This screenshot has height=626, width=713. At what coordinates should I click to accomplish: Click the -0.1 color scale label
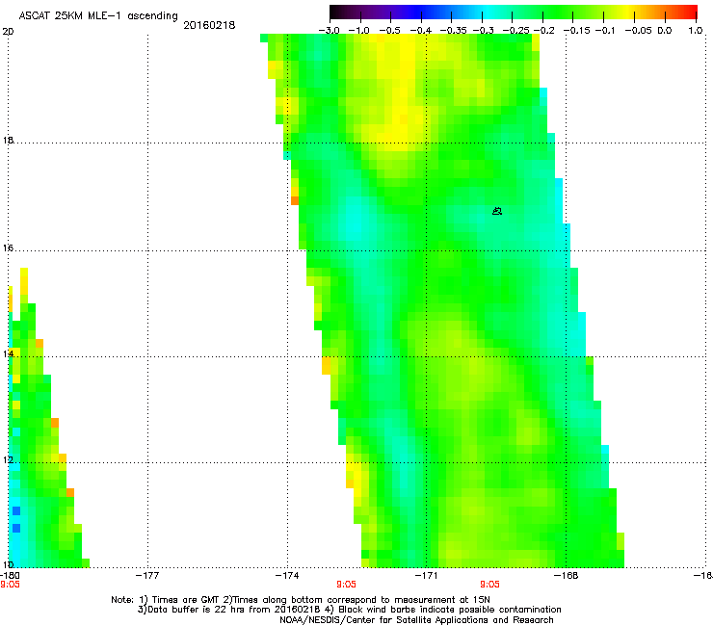605,31
